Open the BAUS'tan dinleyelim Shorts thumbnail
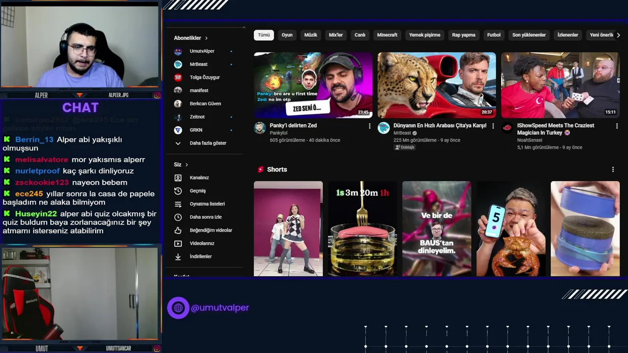Image resolution: width=628 pixels, height=353 pixels. click(x=437, y=228)
